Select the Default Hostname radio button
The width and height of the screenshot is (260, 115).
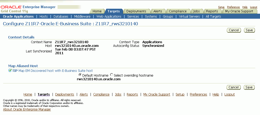(x=80, y=75)
